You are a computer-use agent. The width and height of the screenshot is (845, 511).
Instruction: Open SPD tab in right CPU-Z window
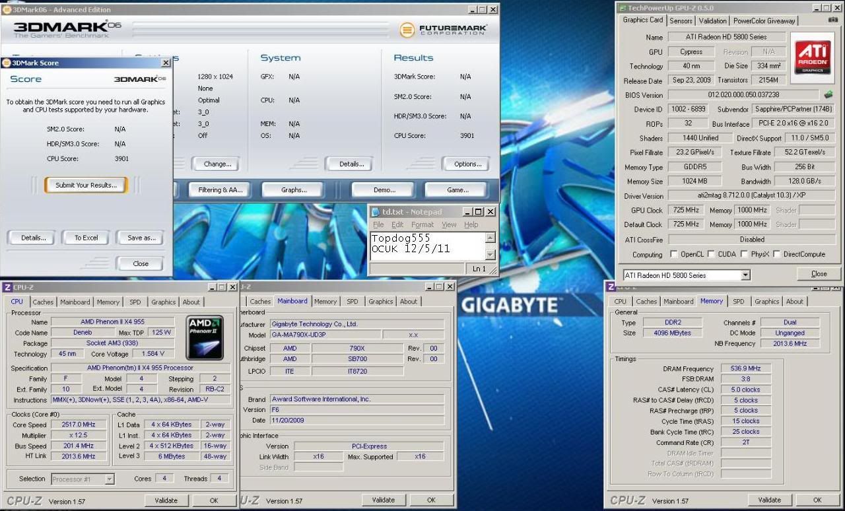tap(739, 302)
